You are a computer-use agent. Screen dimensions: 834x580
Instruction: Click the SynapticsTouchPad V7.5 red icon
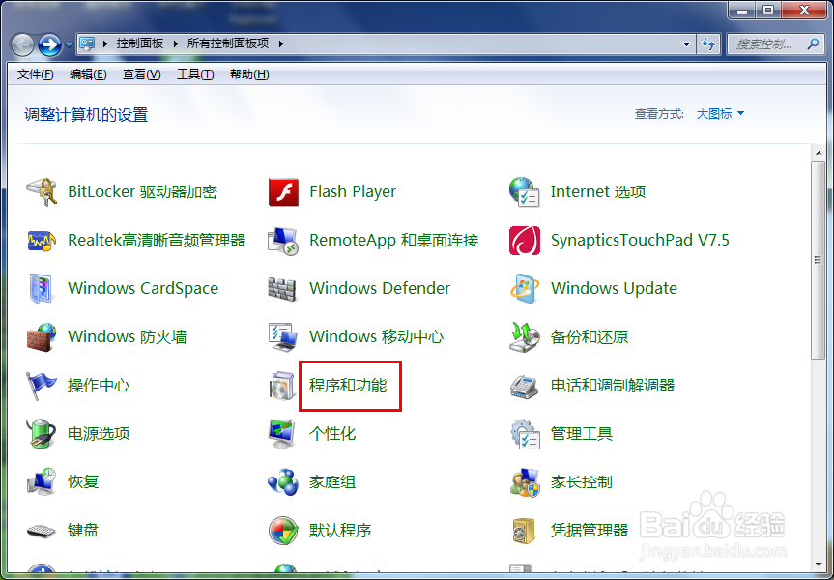(x=525, y=241)
